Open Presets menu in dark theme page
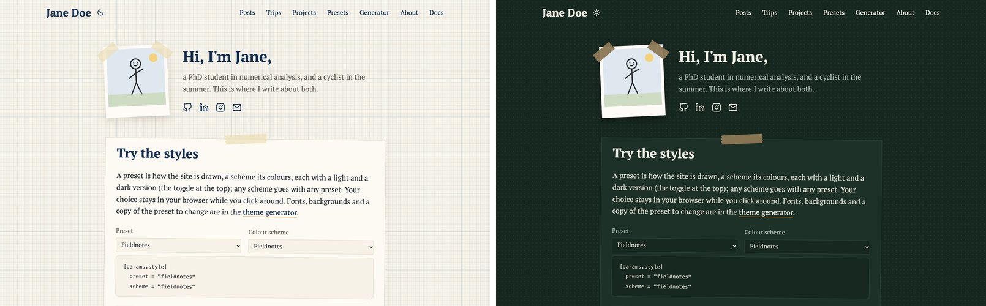 tap(834, 12)
